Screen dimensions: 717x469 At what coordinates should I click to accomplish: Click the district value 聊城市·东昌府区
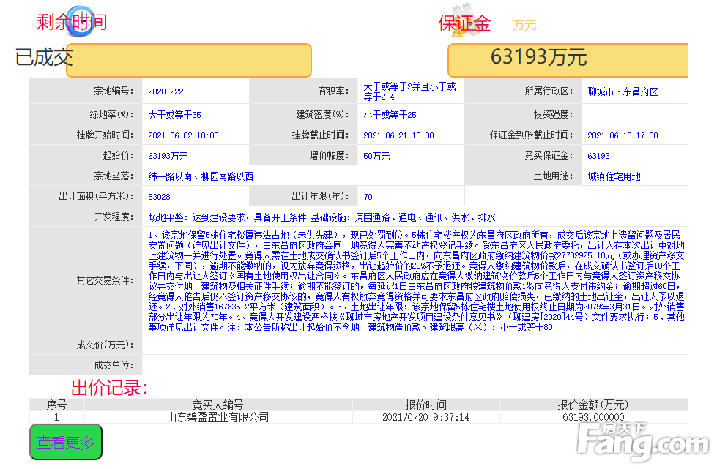pos(623,91)
